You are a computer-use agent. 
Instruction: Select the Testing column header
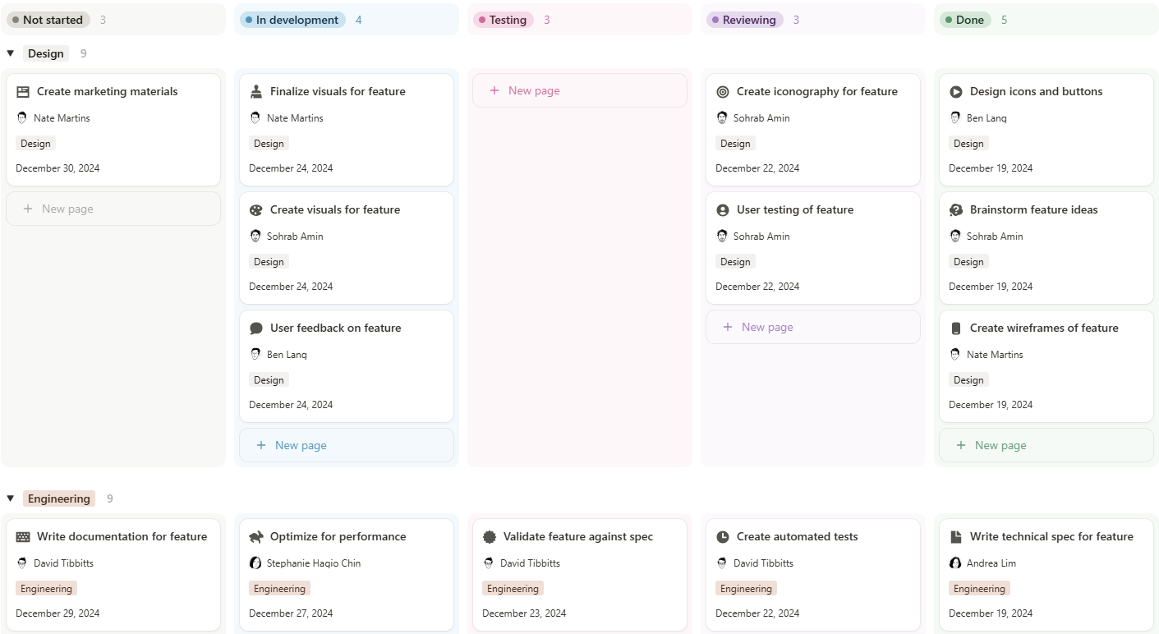click(x=504, y=20)
